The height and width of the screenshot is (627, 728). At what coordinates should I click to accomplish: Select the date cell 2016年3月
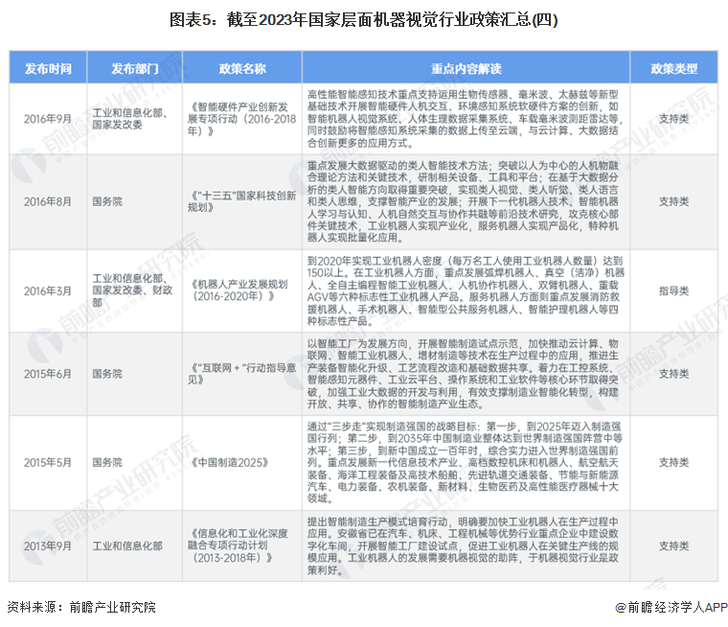coord(48,290)
